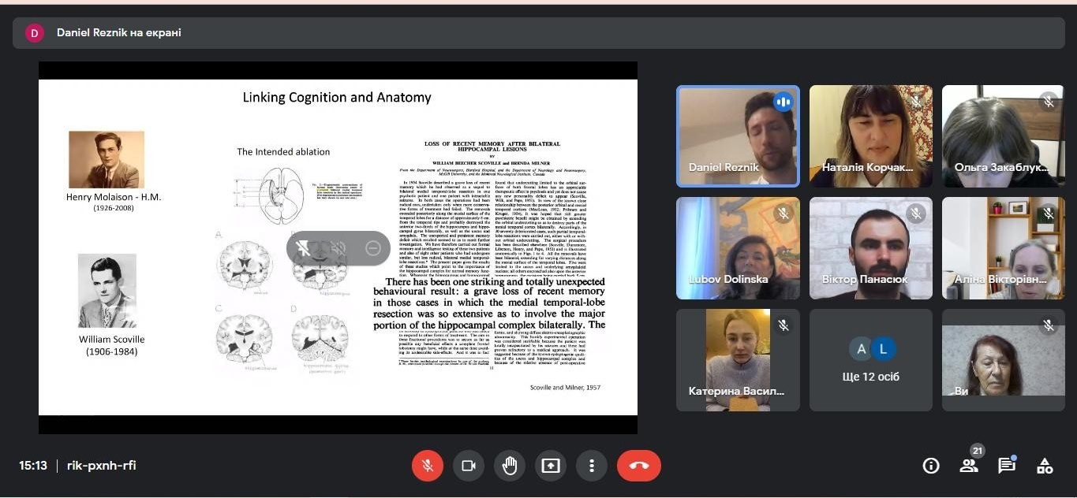This screenshot has width=1077, height=498.
Task: Click Daniel Reznik's blue speaking indicator
Action: tap(783, 102)
